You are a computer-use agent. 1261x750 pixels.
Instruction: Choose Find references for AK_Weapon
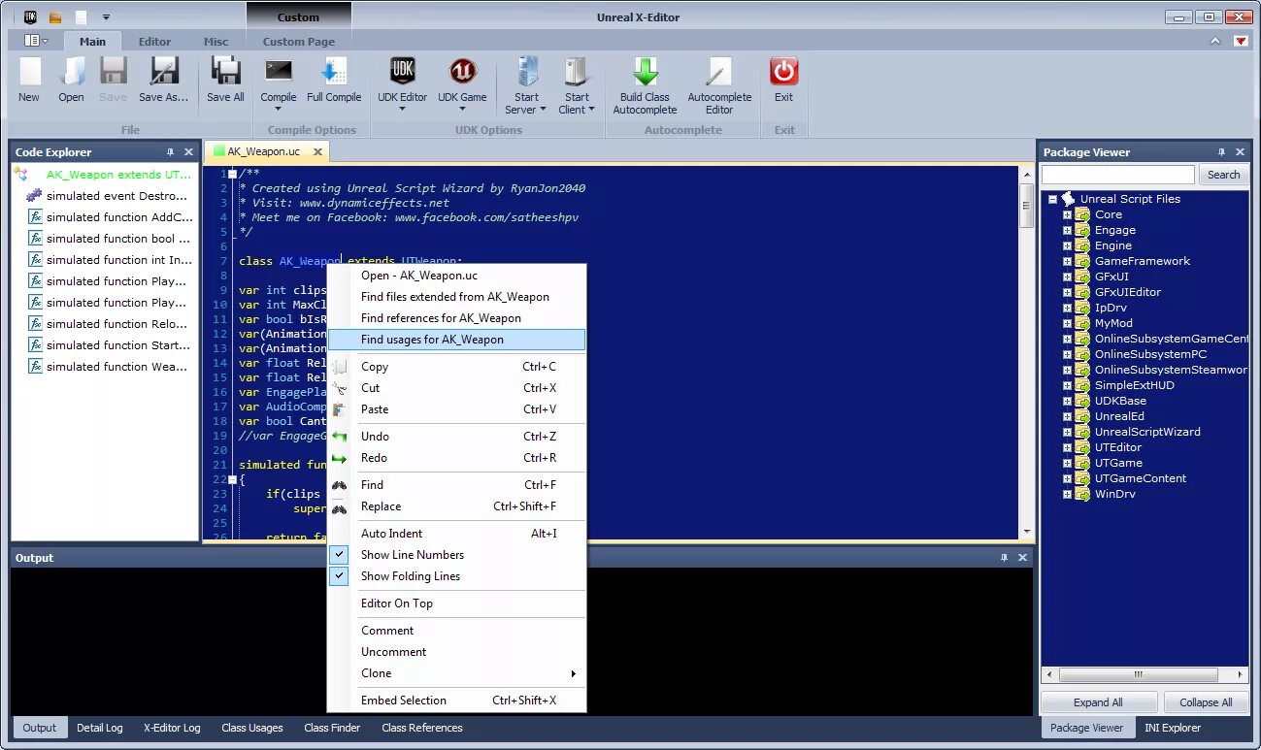(x=456, y=318)
